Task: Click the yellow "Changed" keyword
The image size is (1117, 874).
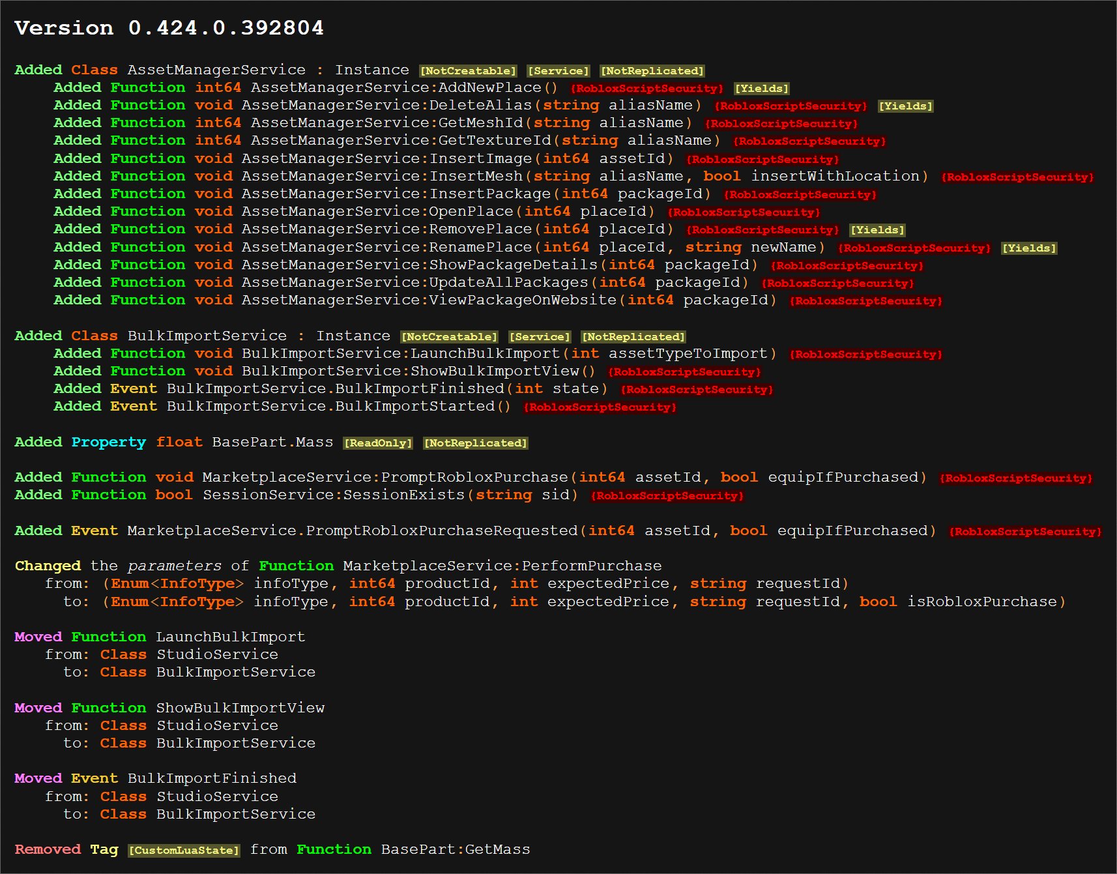Action: (x=48, y=566)
